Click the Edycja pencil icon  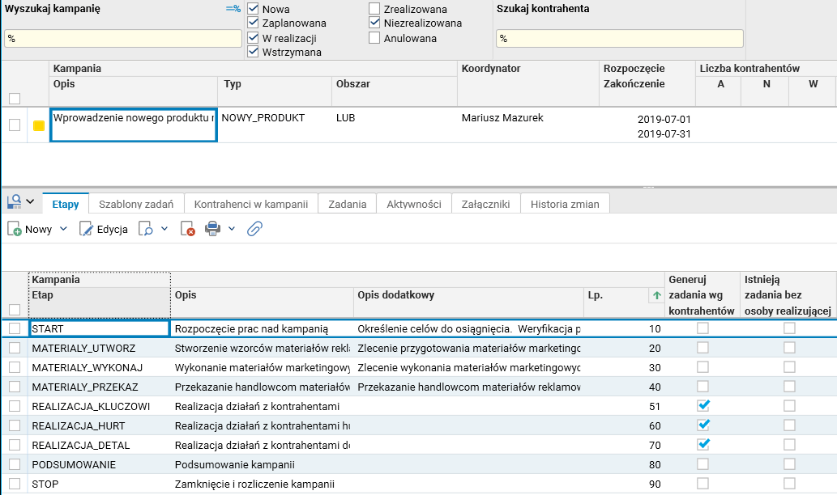[x=87, y=230]
